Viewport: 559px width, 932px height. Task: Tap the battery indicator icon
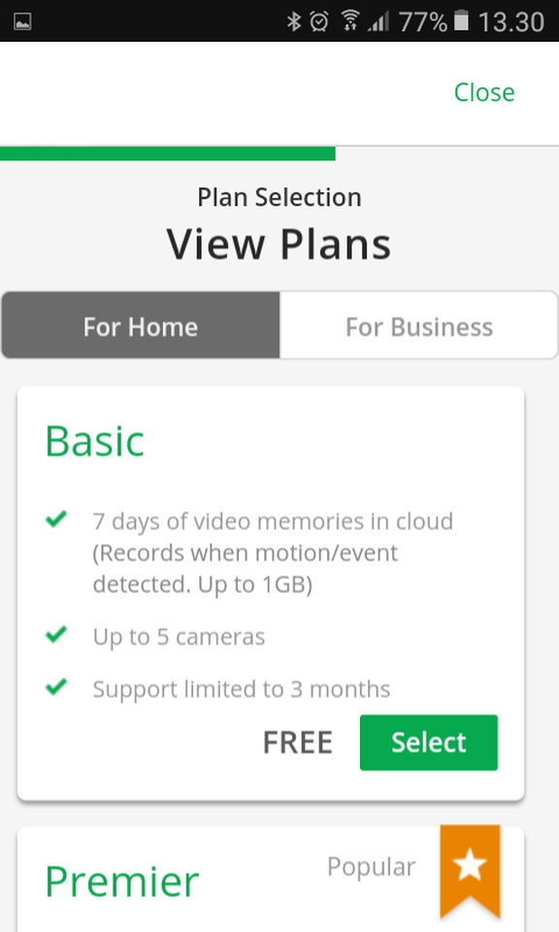point(461,20)
